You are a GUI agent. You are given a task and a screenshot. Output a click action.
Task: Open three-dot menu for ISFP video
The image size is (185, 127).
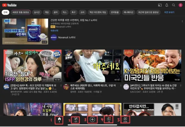61,86
